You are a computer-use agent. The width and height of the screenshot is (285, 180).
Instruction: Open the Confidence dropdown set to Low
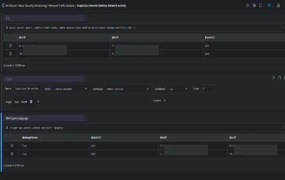(178, 89)
